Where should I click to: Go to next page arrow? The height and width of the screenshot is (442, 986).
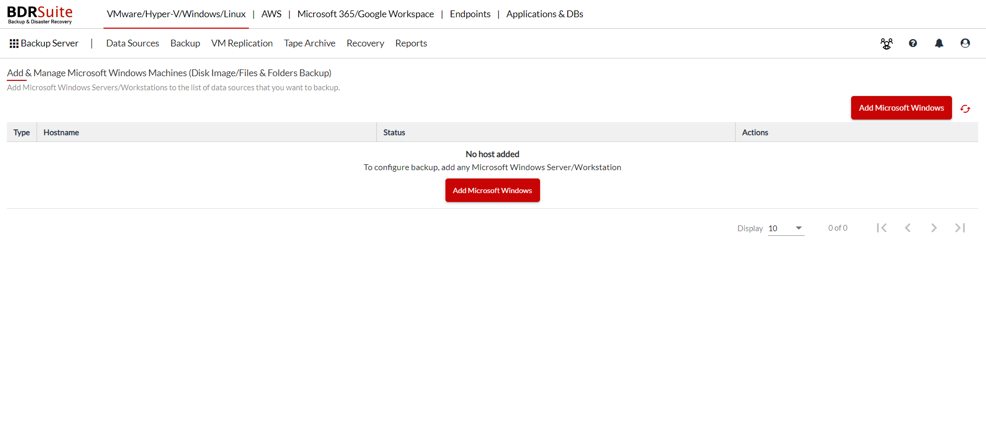click(x=934, y=228)
